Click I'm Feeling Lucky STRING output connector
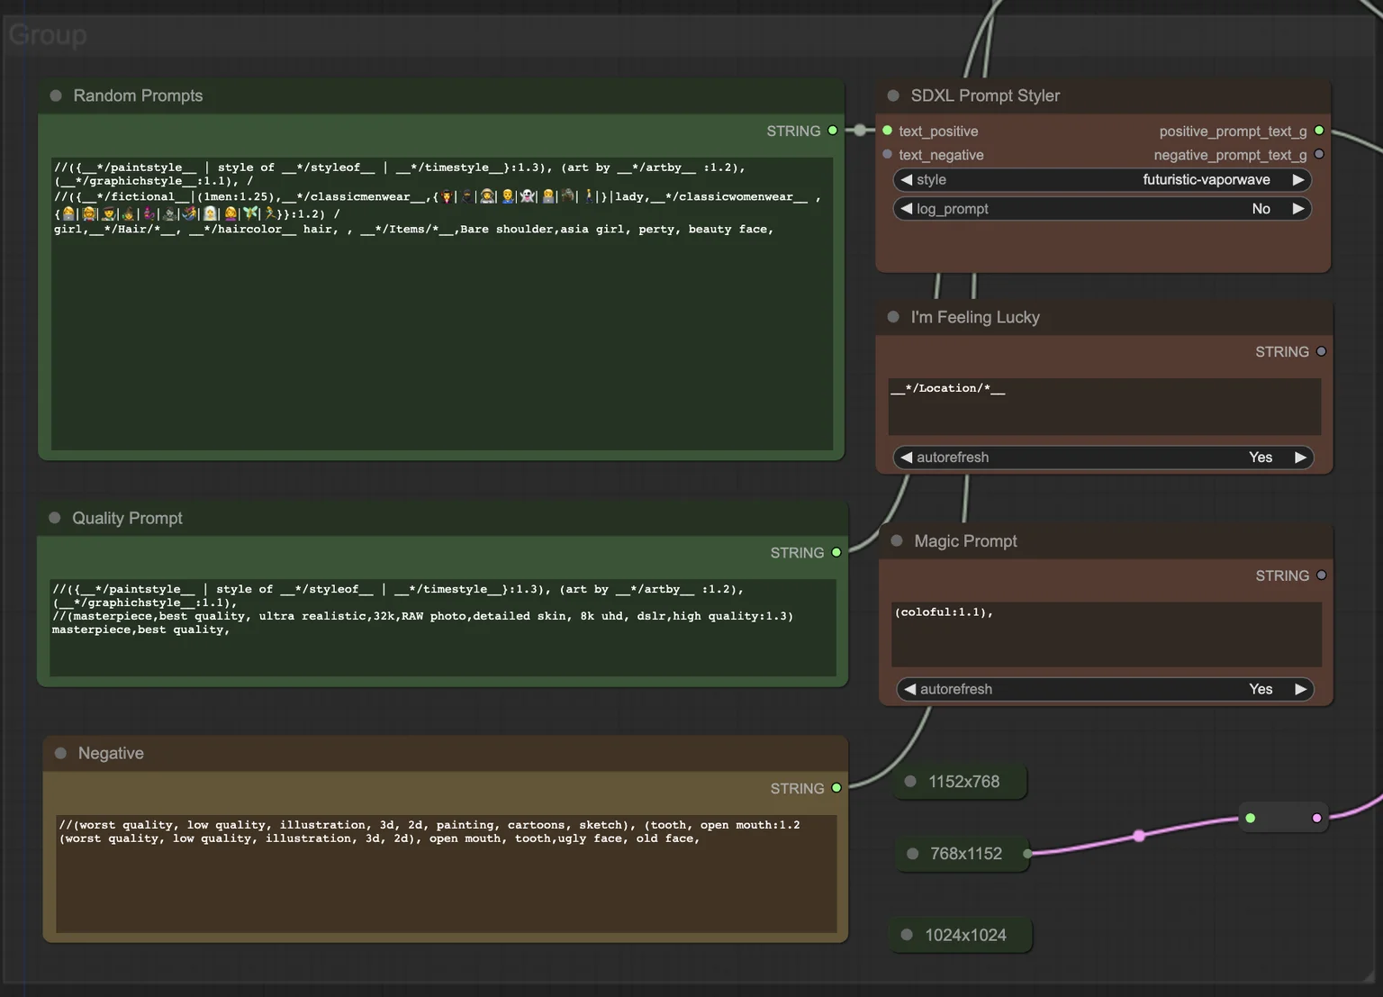 tap(1321, 351)
